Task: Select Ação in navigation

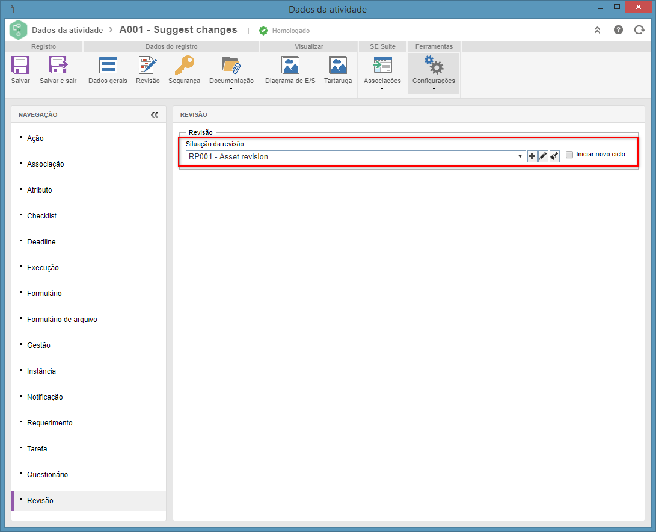Action: (35, 138)
